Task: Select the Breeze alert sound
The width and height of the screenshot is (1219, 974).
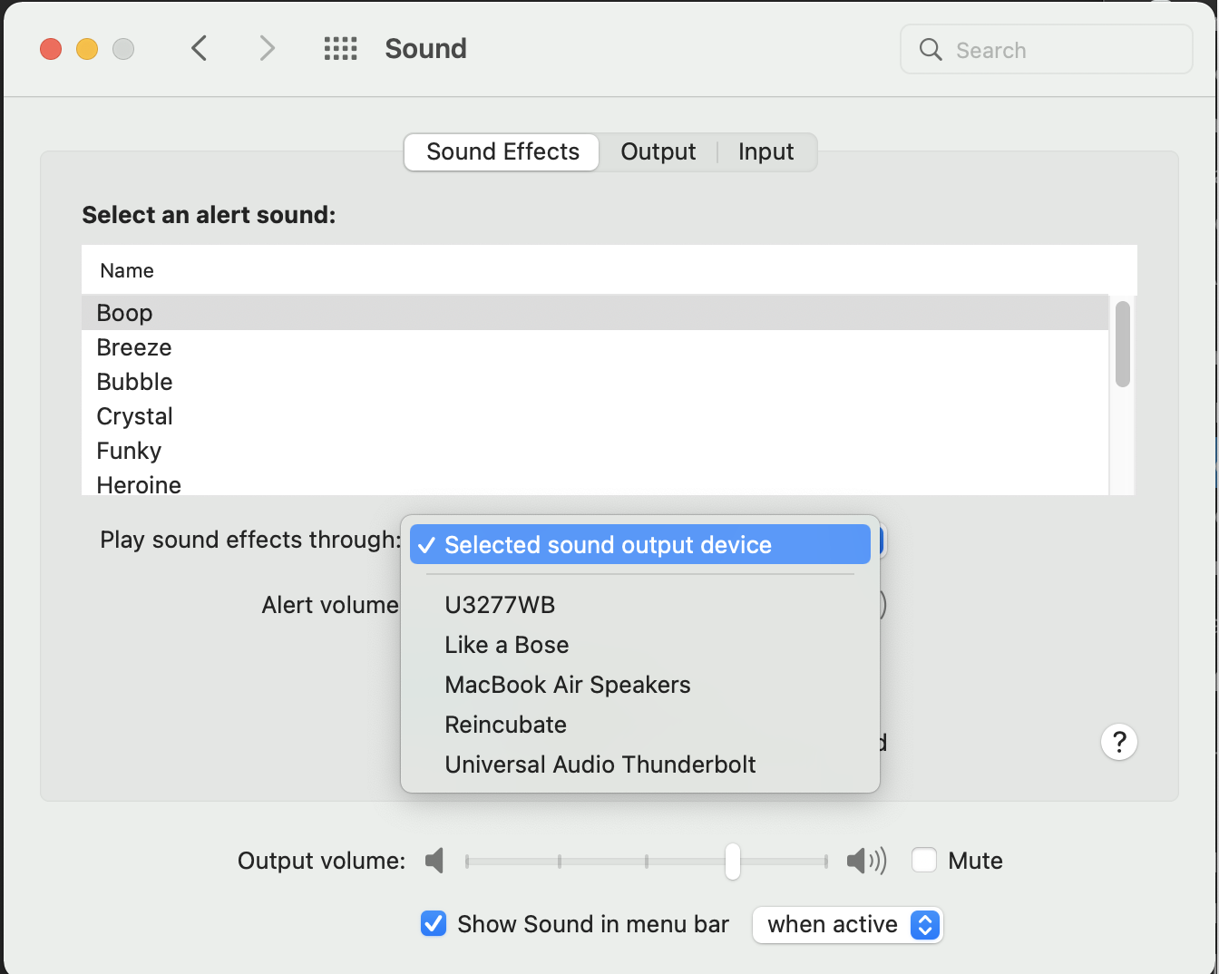Action: pos(595,347)
